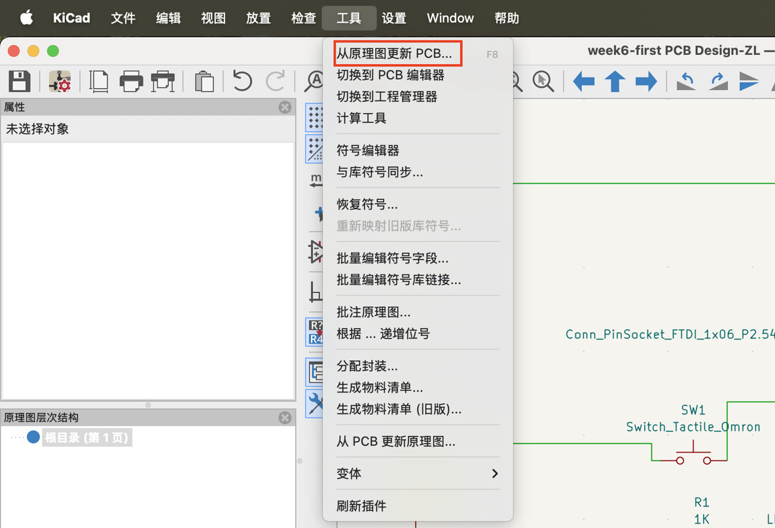775x528 pixels.
Task: Navigate forward with right blue arrow
Action: (x=646, y=81)
